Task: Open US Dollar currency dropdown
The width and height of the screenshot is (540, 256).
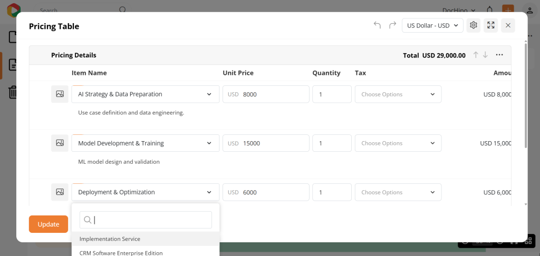Action: click(x=432, y=25)
